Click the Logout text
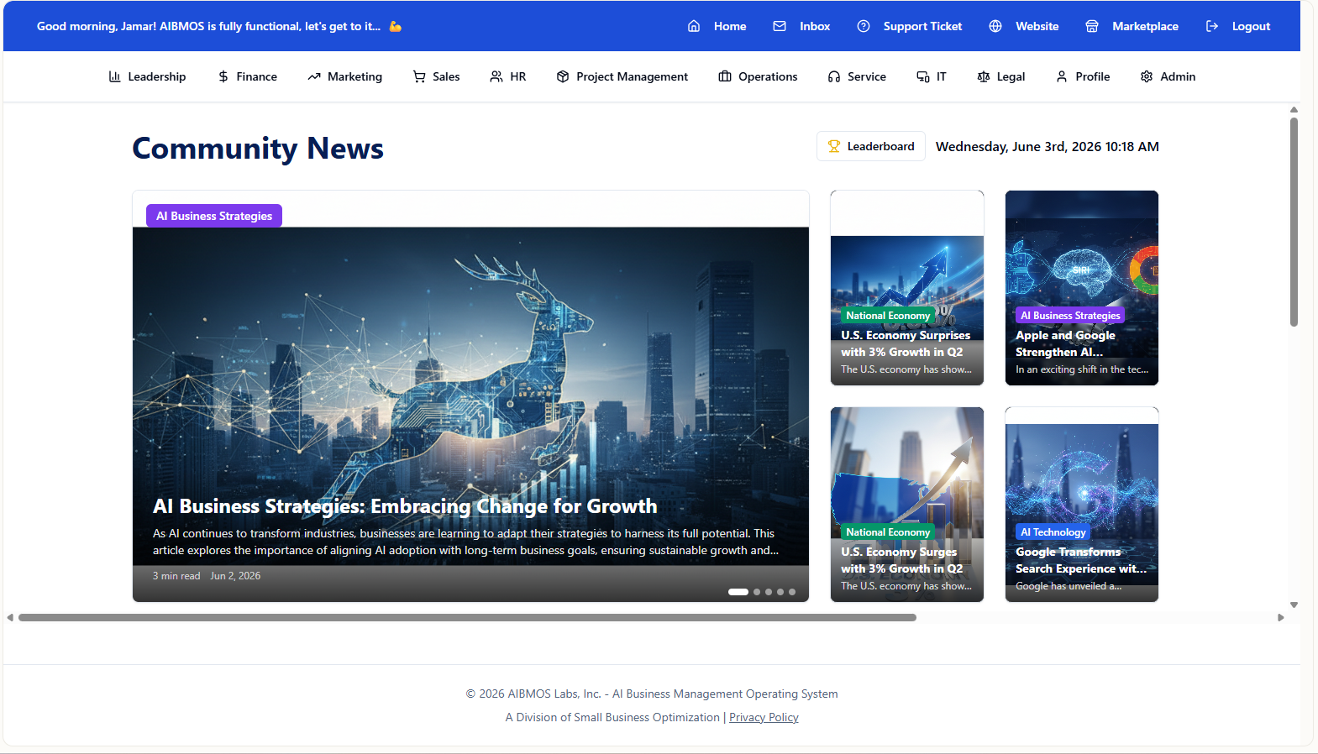 [1251, 26]
